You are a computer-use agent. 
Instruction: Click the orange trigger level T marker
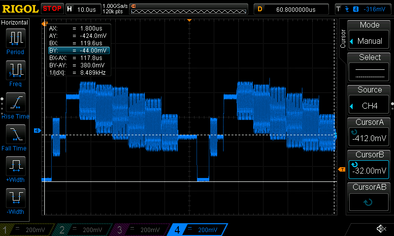[x=342, y=170]
